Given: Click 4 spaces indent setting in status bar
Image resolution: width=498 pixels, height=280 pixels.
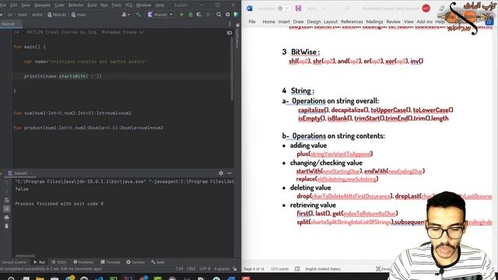Looking at the screenshot, I should point(222,269).
